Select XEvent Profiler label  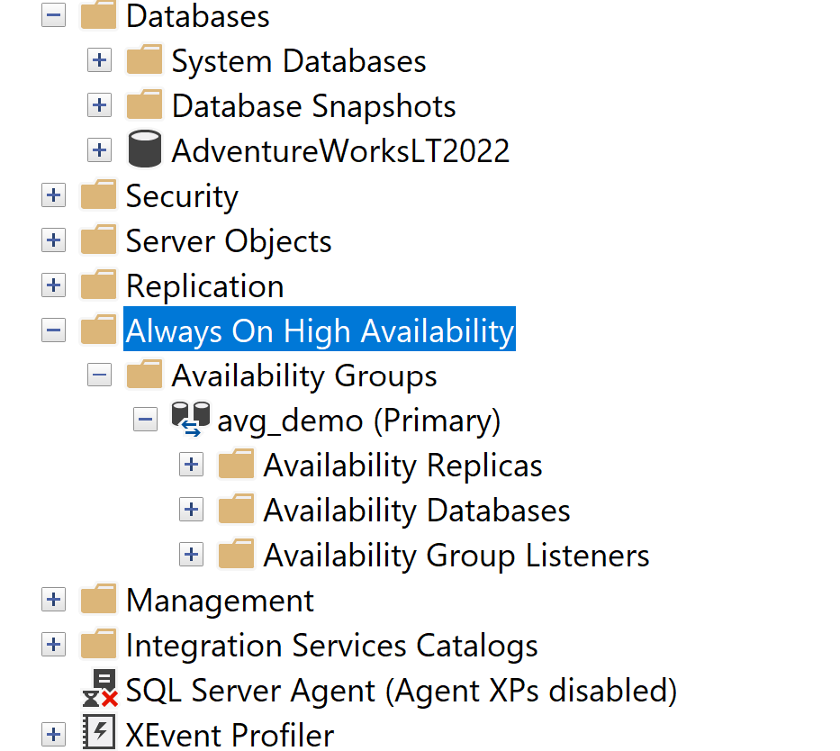pos(230,736)
